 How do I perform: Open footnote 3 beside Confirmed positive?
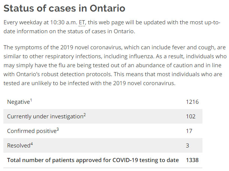[58, 129]
